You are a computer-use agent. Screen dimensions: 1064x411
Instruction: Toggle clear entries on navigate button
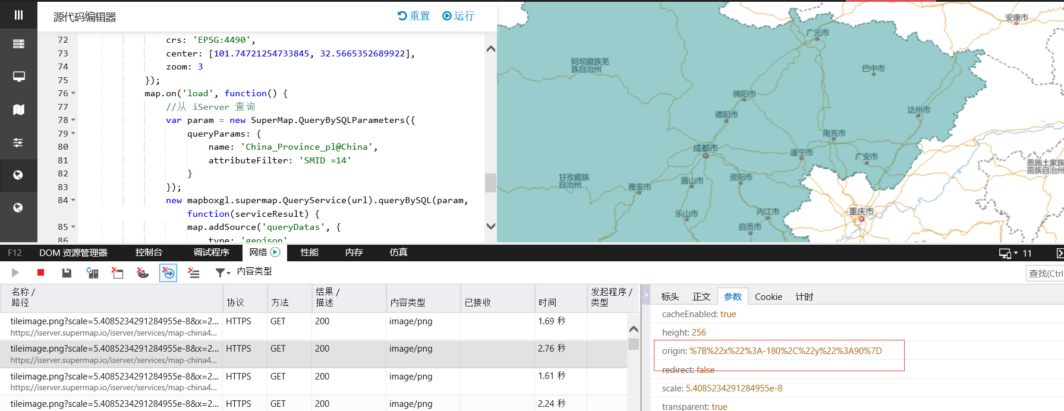(168, 273)
